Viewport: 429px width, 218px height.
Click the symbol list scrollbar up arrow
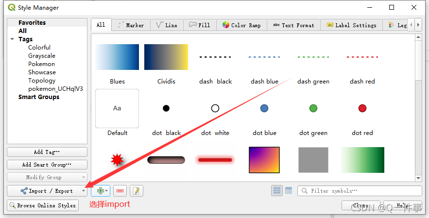[x=418, y=37]
